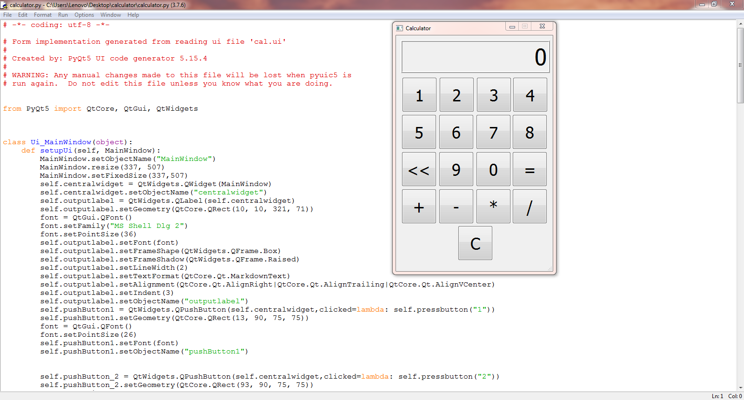Click the editor vertical scrollbar thumb
This screenshot has width=744, height=400.
(x=740, y=66)
